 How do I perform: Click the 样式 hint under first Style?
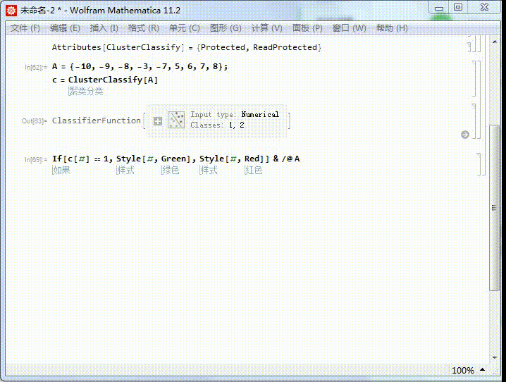[125, 170]
